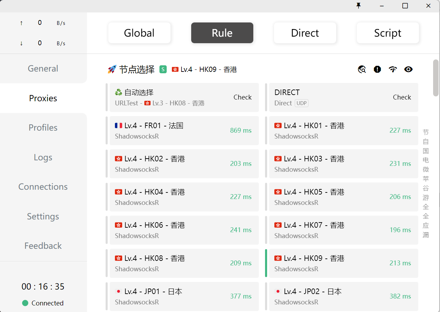Click Check on the DIRECT proxy
The width and height of the screenshot is (440, 312).
click(402, 97)
